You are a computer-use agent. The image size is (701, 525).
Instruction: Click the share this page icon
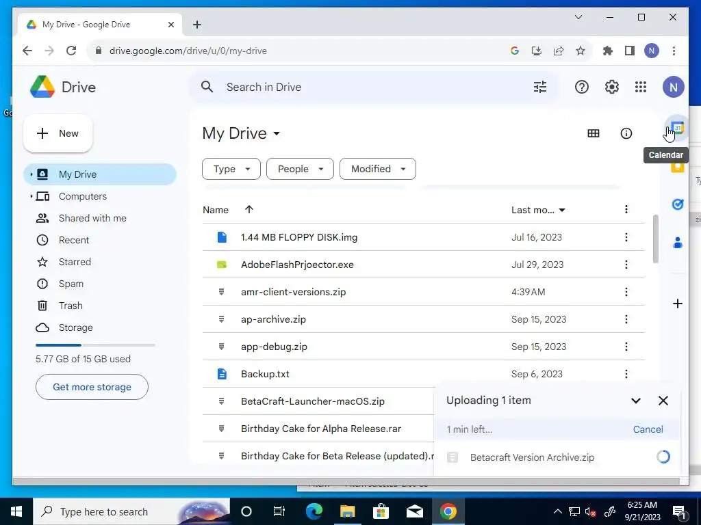point(559,51)
